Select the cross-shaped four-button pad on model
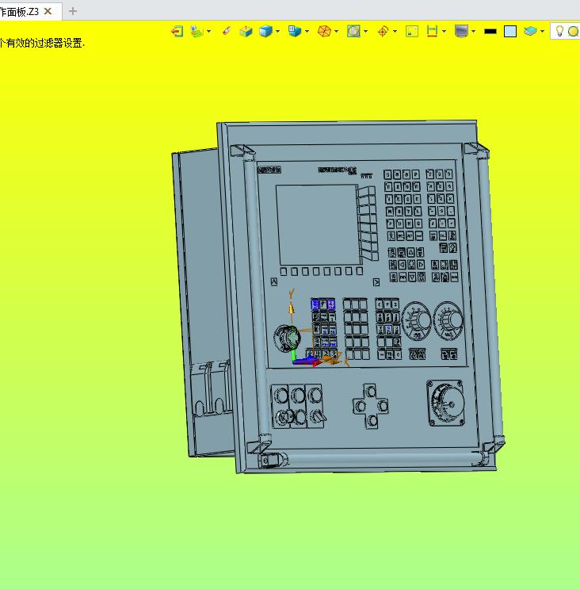Image resolution: width=580 pixels, height=589 pixels. click(371, 406)
